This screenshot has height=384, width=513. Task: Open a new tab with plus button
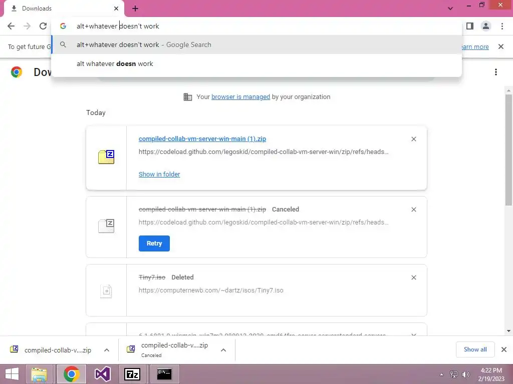[135, 8]
